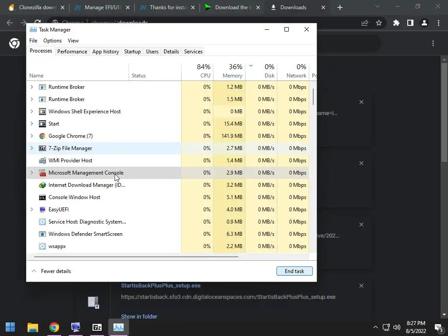Viewport: 448px width, 336px height.
Task: Click the 7-Zip File Manager process icon
Action: (42, 148)
